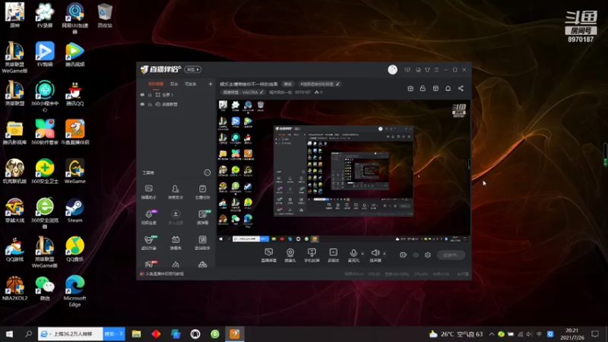Open the 弹幕助手 tool in toolbox

pos(148,192)
